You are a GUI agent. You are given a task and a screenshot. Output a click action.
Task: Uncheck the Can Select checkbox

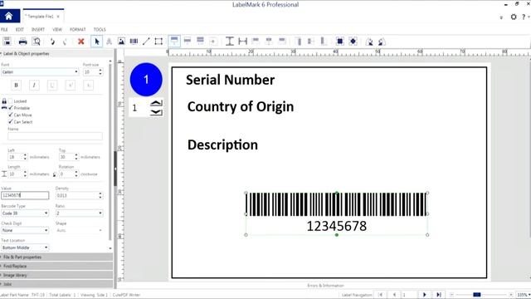[x=10, y=122]
